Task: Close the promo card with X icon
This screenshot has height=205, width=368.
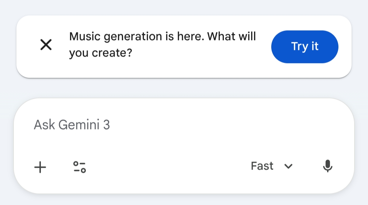Action: click(46, 45)
